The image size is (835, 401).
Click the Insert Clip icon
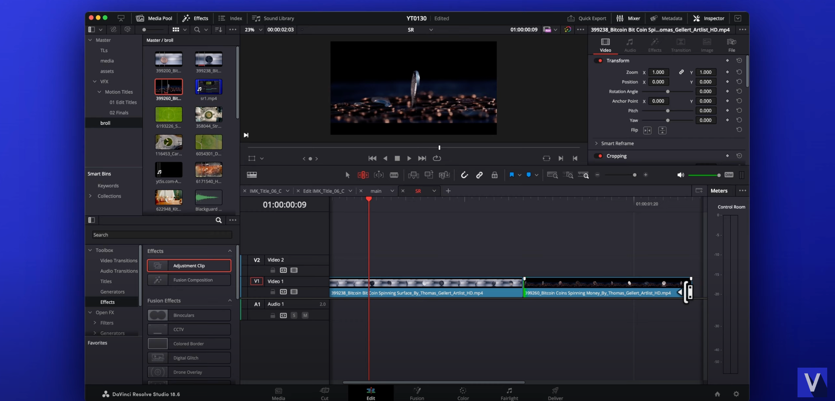pos(413,175)
